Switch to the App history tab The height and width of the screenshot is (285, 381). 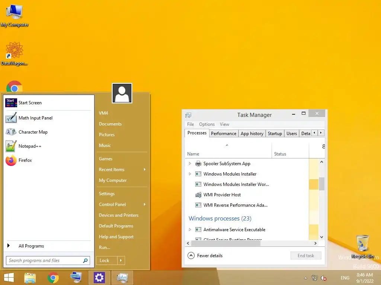[252, 134]
